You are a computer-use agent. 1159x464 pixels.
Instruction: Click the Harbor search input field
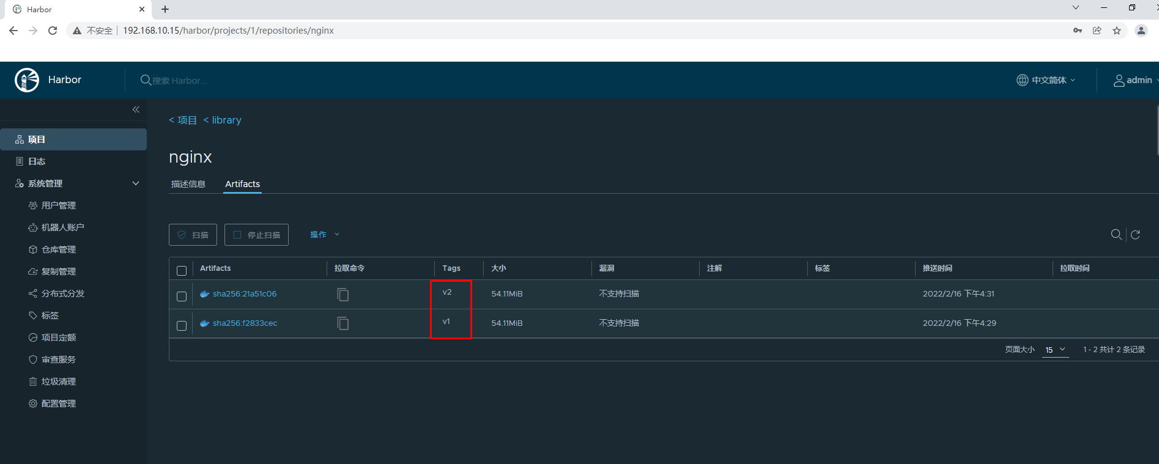point(245,81)
